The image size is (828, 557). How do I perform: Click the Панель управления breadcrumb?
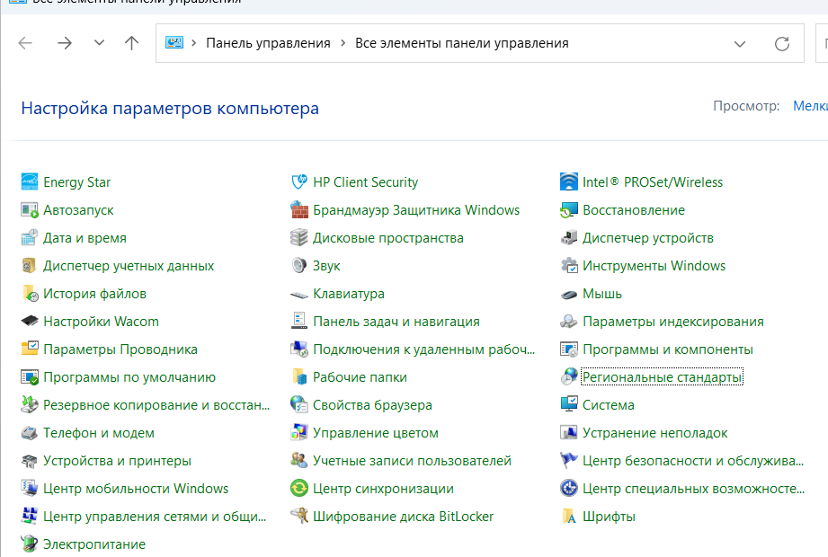[x=268, y=43]
